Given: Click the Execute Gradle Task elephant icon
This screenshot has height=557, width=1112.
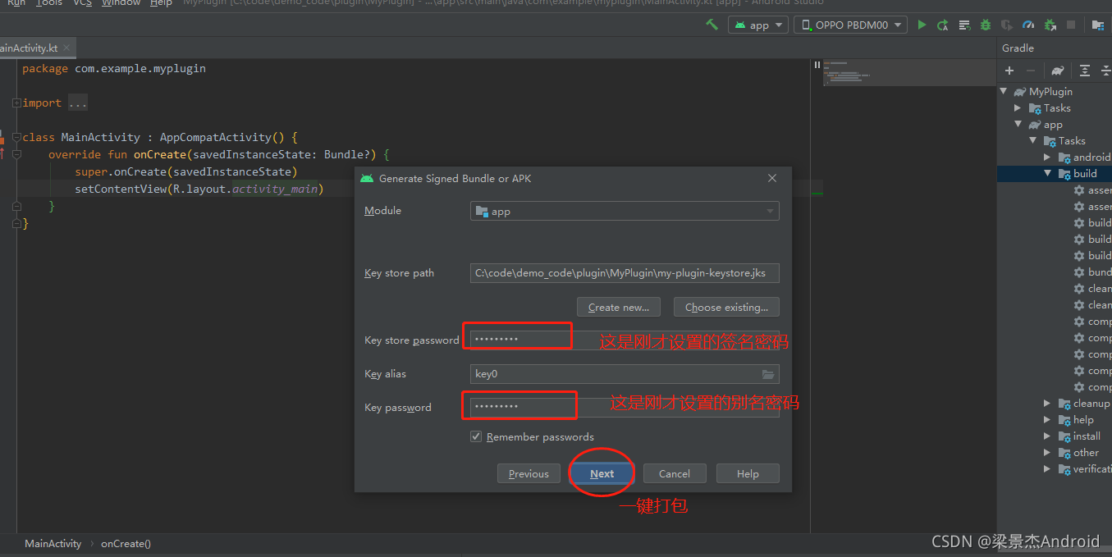Looking at the screenshot, I should click(1058, 71).
